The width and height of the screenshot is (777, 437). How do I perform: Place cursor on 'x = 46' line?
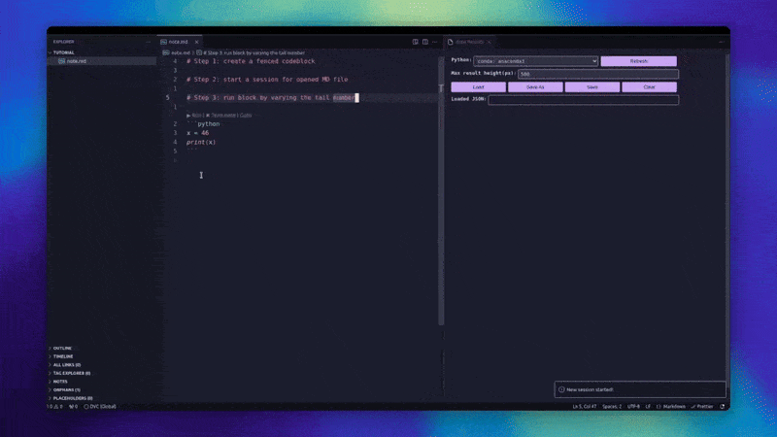[198, 133]
